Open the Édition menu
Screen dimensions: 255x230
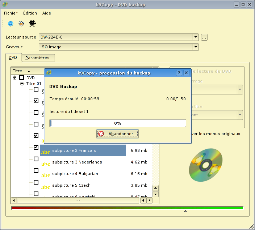30,13
